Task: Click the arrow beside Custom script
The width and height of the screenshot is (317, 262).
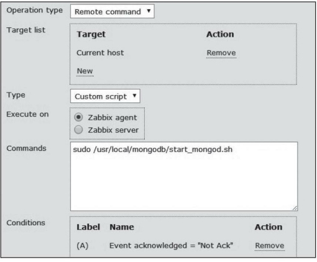Action: 134,96
